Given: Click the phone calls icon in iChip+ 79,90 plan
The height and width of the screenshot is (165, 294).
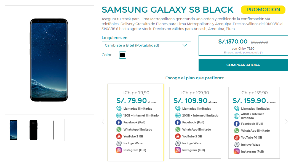Looking at the screenshot, I should (119, 109).
